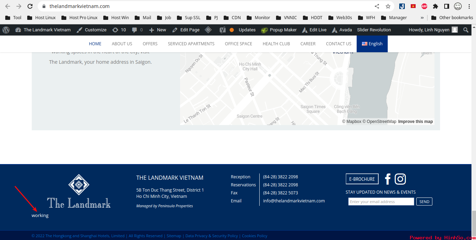Image resolution: width=476 pixels, height=240 pixels.
Task: Open Popup Maker in admin bar
Action: (279, 30)
